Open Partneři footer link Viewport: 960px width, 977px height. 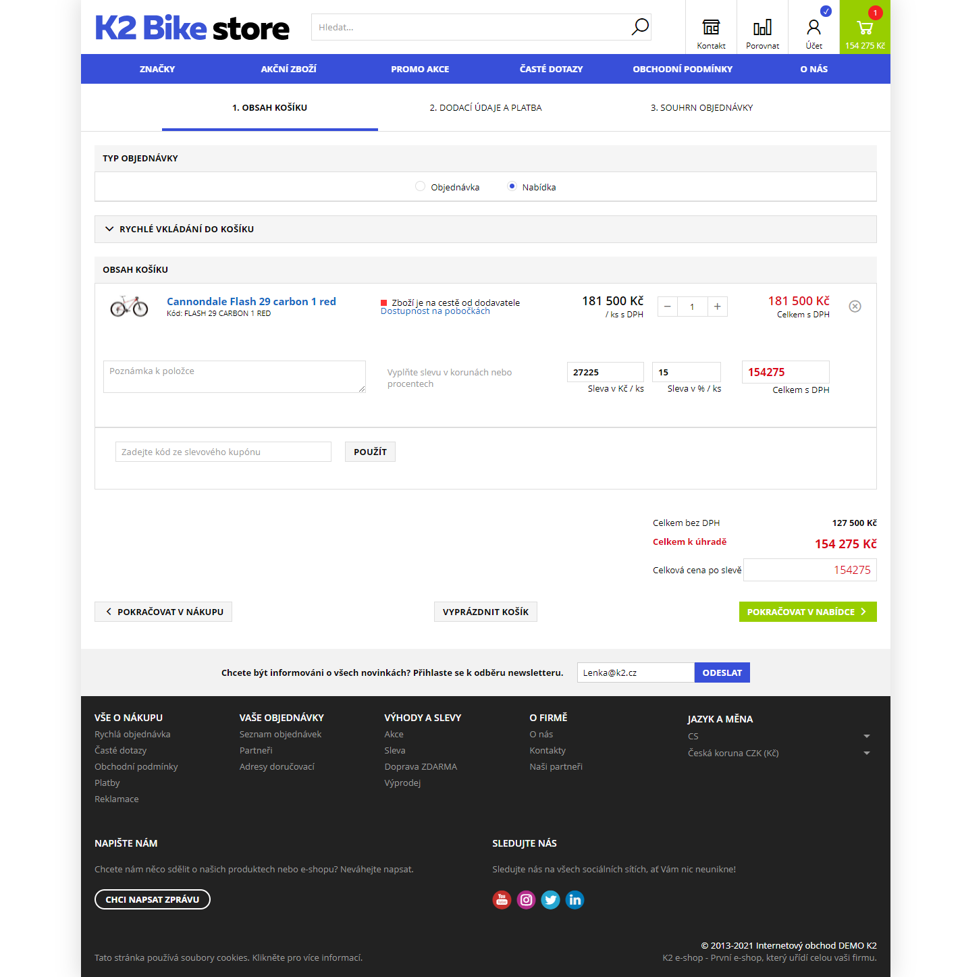[256, 750]
